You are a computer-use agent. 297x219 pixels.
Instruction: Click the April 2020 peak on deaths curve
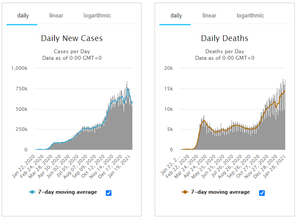point(203,120)
